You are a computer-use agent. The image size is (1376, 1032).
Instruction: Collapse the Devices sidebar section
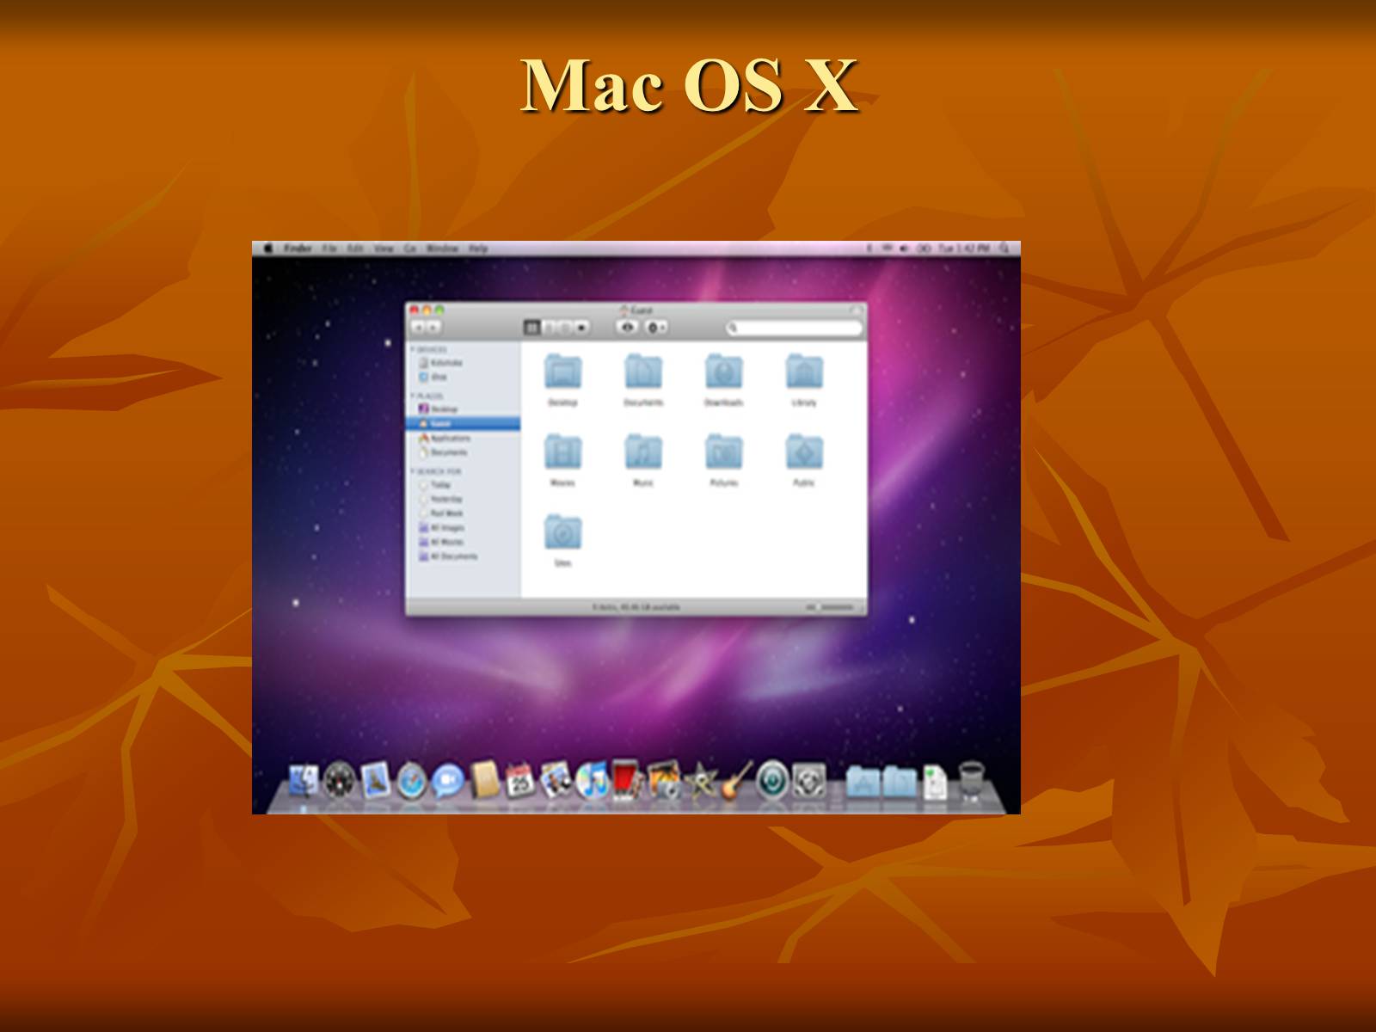[413, 349]
